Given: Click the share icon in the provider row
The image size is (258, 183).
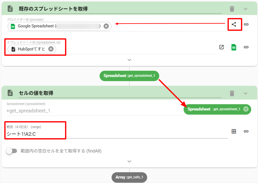Looking at the screenshot, I should click(x=234, y=24).
